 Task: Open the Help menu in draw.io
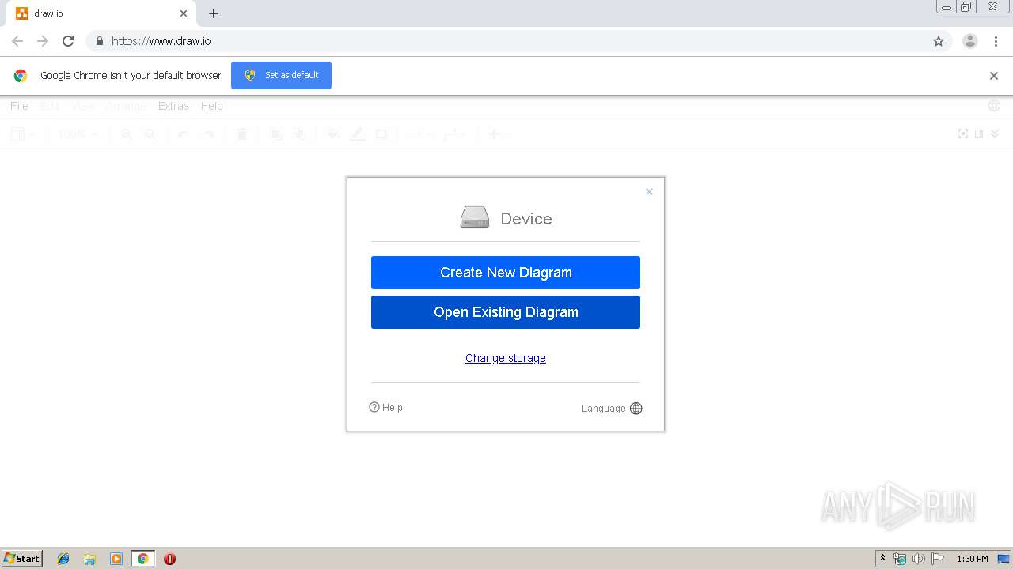click(x=211, y=106)
